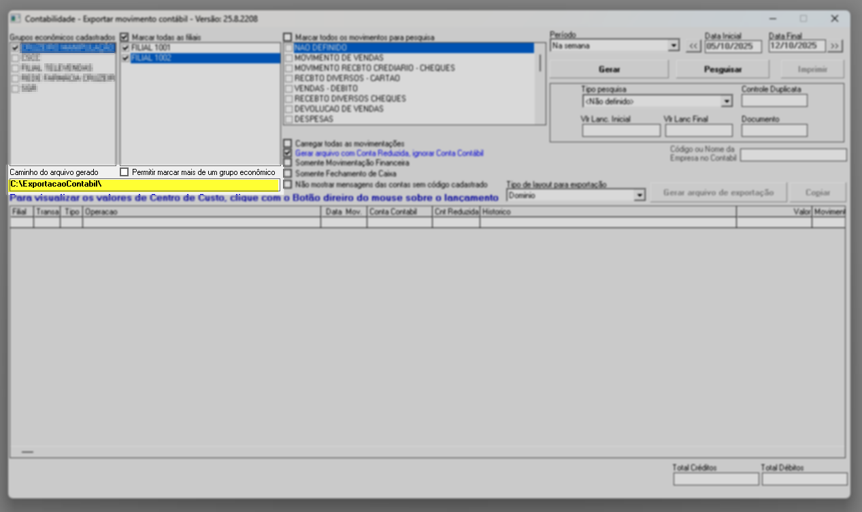Open the 'Tipo pesquisa' dropdown
862x512 pixels.
click(x=727, y=101)
